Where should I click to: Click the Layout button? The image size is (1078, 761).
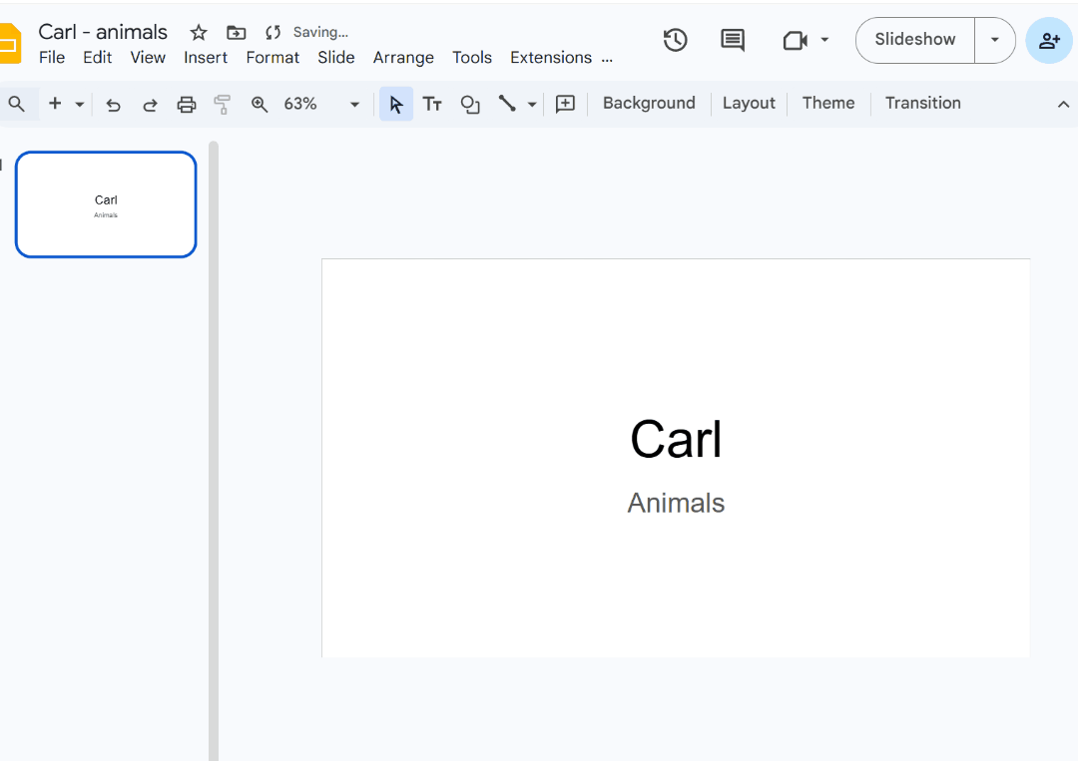tap(749, 103)
